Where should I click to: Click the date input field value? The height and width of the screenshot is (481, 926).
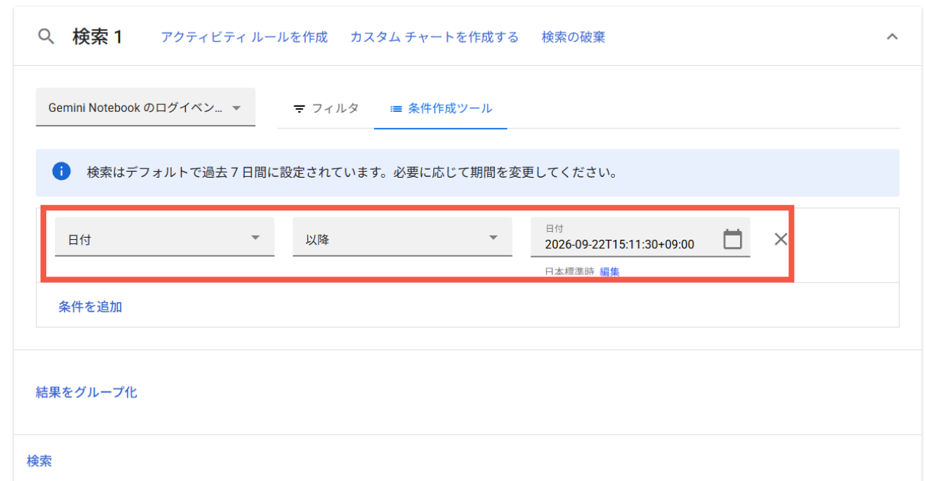point(619,244)
